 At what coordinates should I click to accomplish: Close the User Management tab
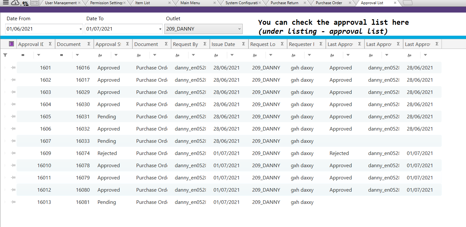[x=79, y=3]
